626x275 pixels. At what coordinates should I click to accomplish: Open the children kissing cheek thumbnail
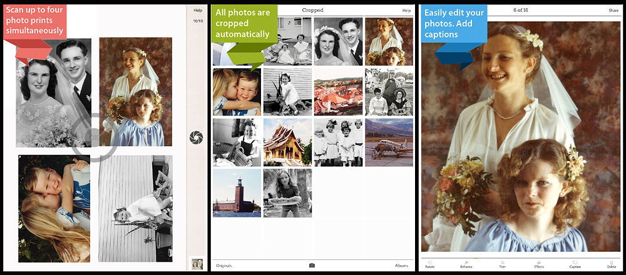[237, 92]
